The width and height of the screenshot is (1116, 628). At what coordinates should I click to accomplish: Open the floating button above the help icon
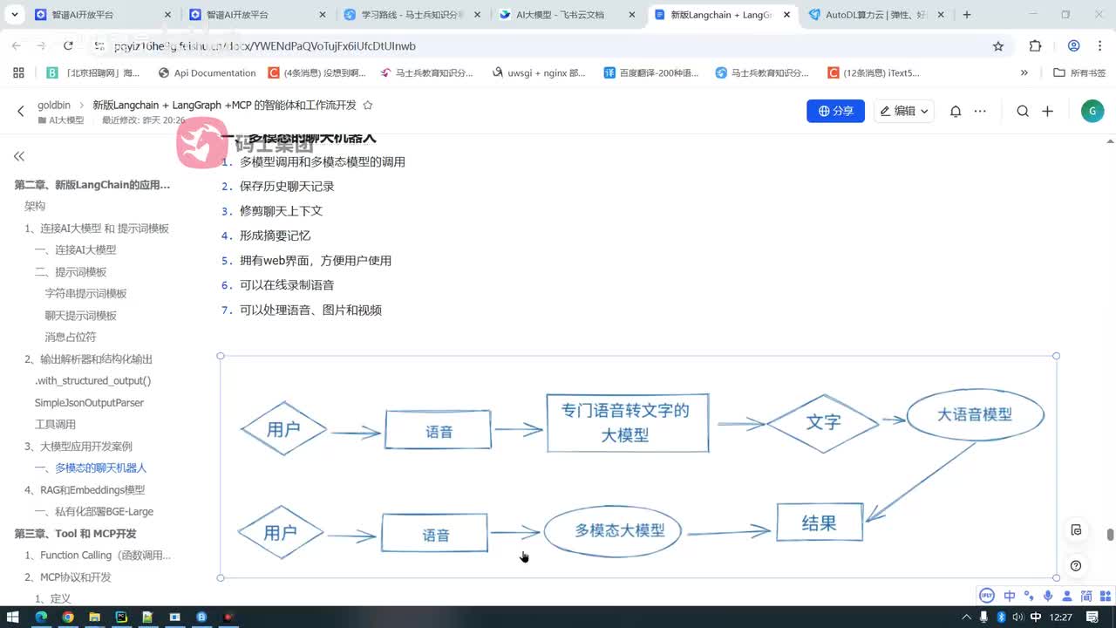(1076, 530)
